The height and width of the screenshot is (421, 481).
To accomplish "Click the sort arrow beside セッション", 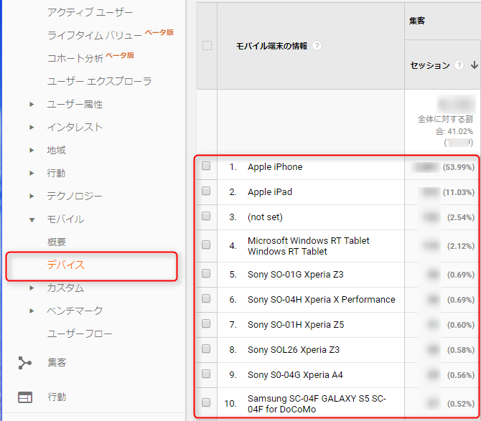I will (x=475, y=65).
